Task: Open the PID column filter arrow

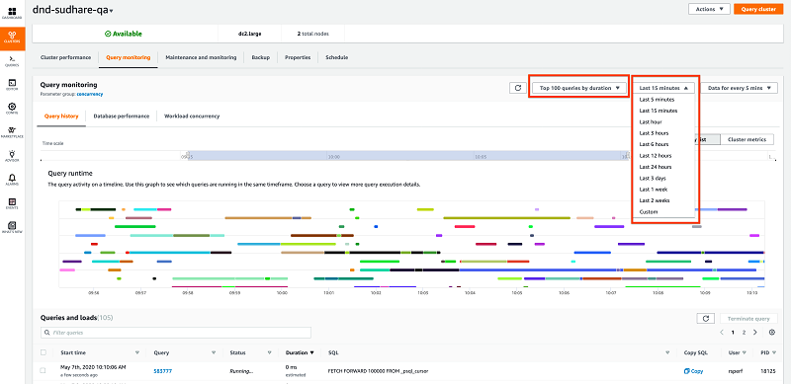Action: 774,352
